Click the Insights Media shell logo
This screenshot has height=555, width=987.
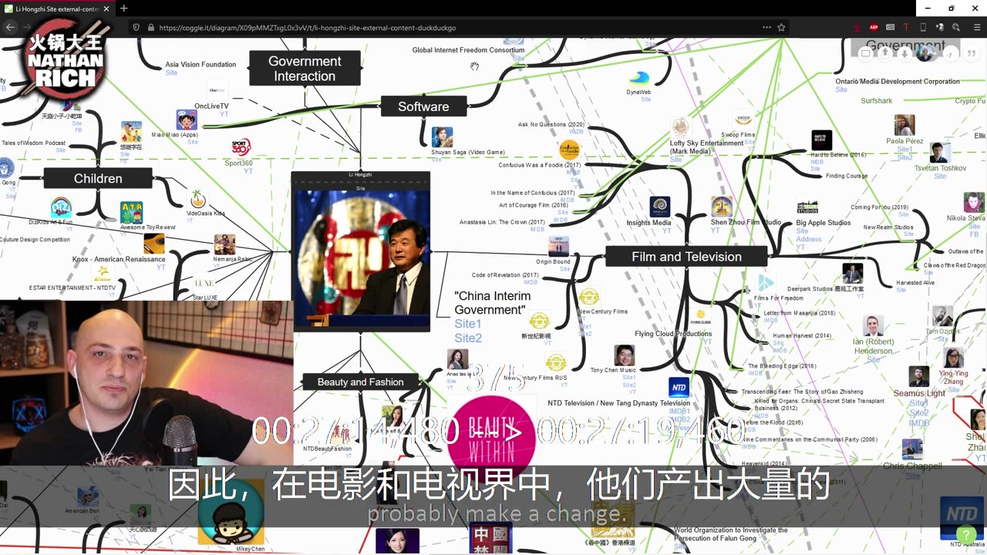click(x=660, y=207)
